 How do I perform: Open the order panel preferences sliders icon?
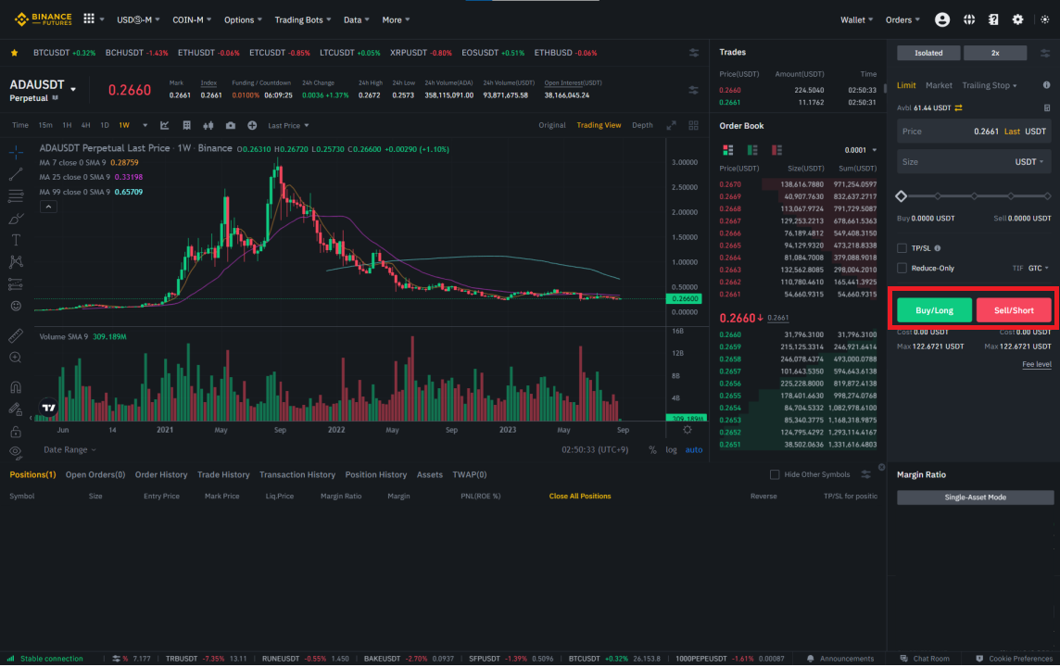(x=1045, y=53)
